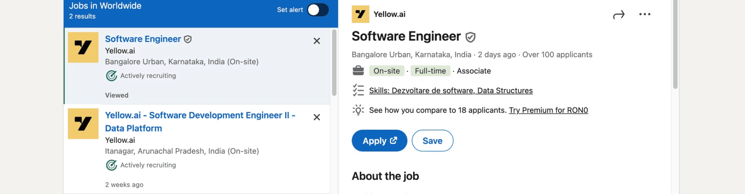Click verified shield next to details Software Engineer heading

coord(470,37)
